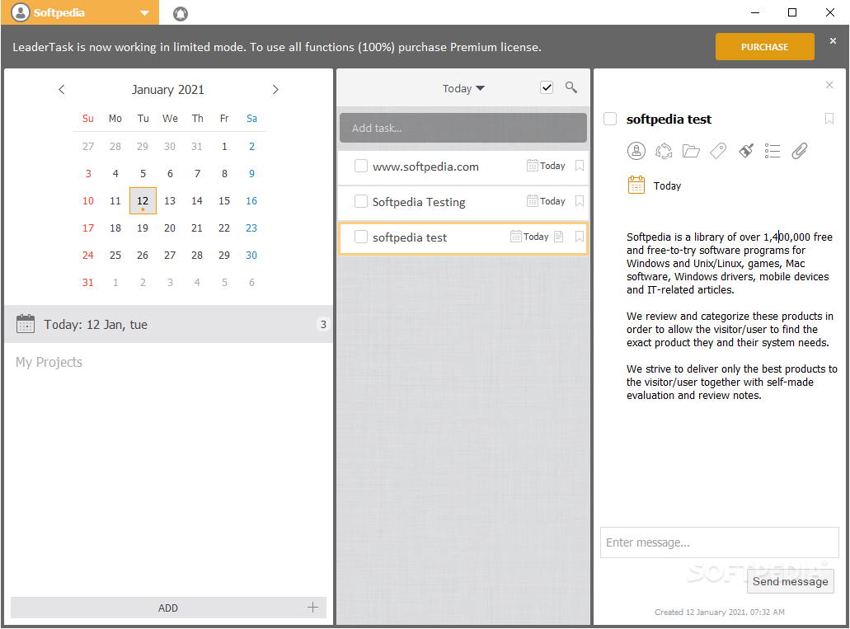Open the task search magnifier
The height and width of the screenshot is (629, 850).
coord(571,87)
